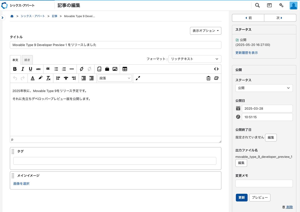Open the 更新履歴を表示 link
This screenshot has height=212, width=300.
click(246, 53)
